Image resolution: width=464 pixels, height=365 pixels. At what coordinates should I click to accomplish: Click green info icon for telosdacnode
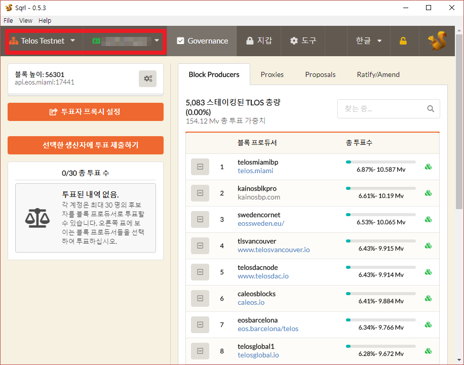[x=428, y=272]
